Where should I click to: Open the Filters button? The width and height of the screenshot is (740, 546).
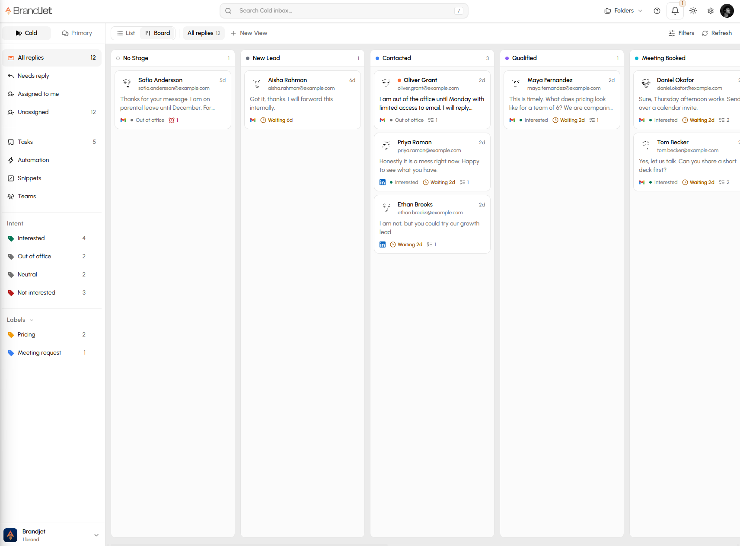[681, 33]
